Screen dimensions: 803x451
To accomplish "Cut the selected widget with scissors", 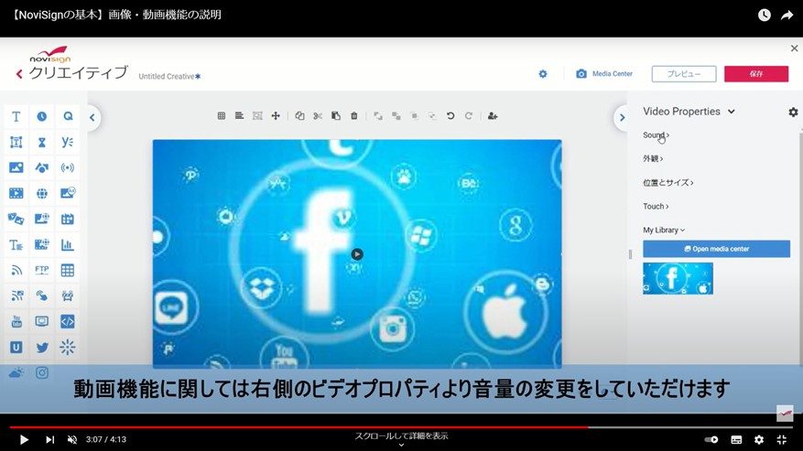I will pos(318,116).
